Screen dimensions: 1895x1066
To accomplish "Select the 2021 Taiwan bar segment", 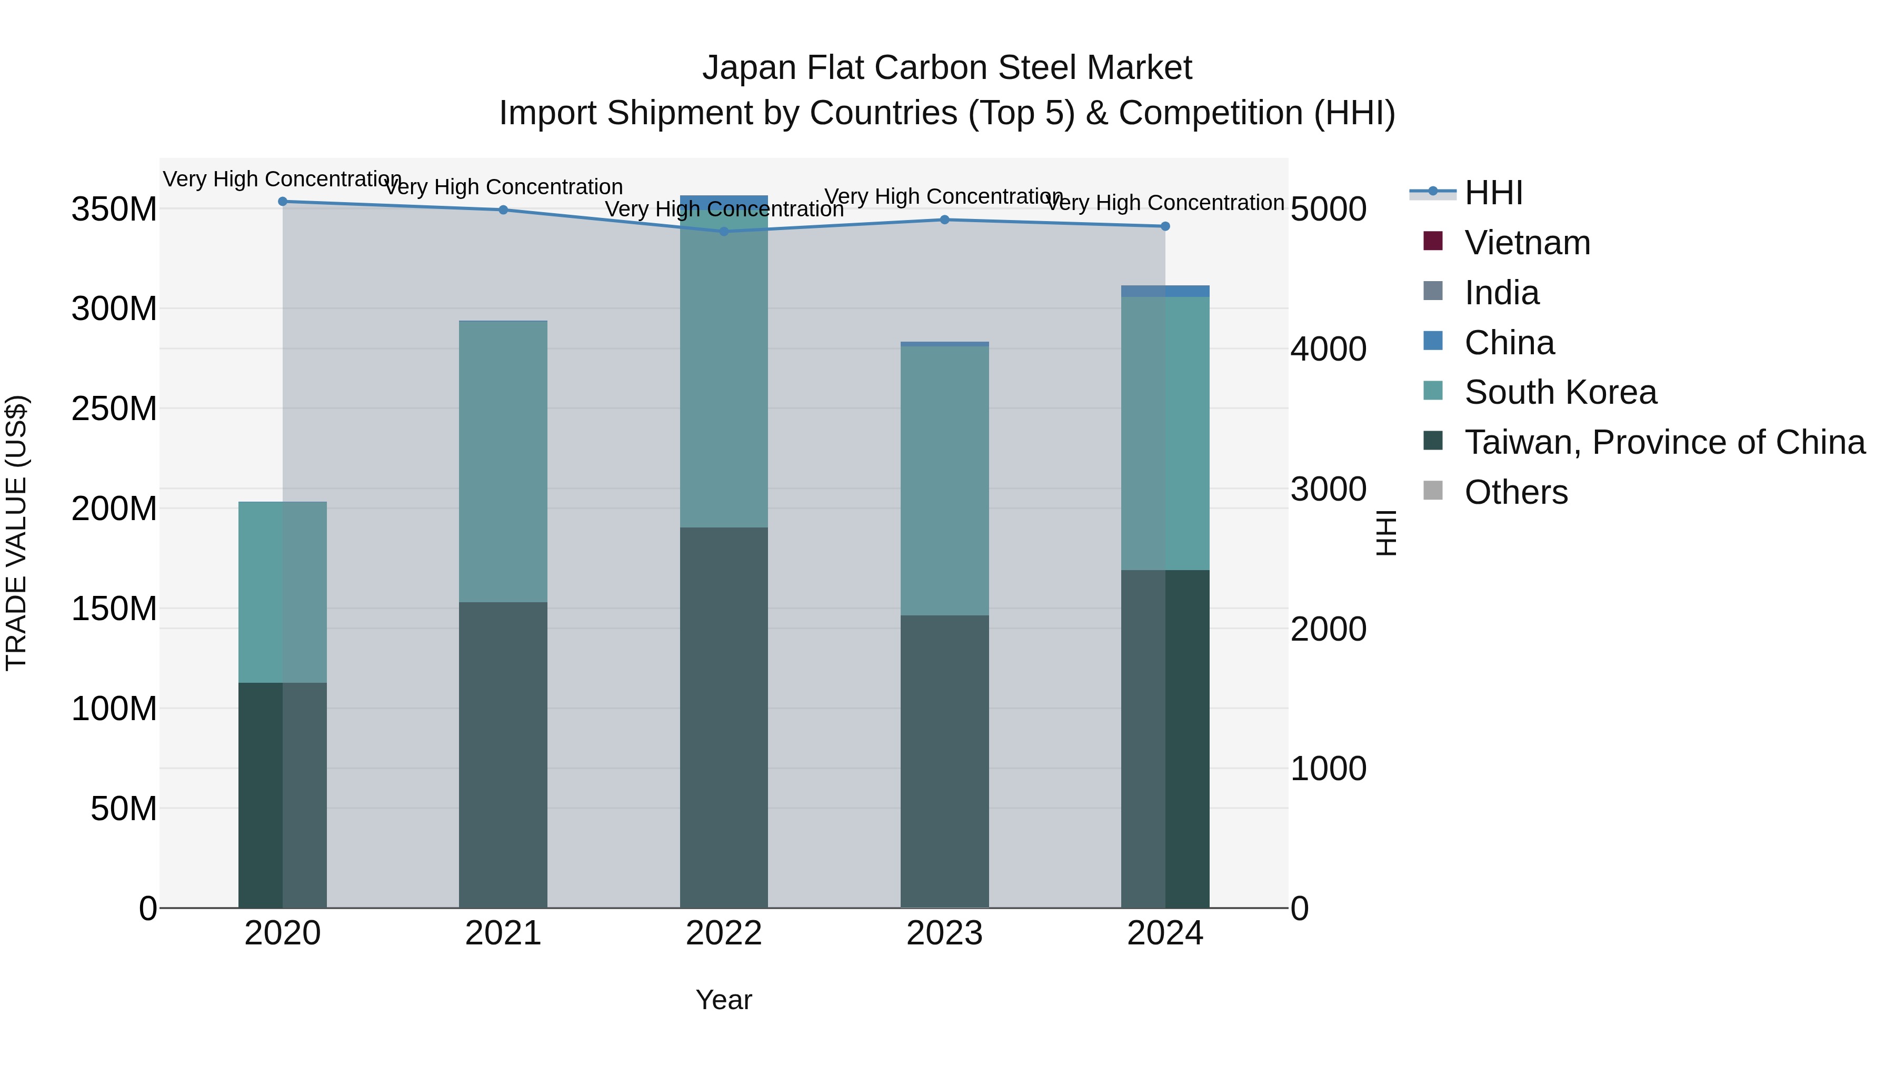I will click(x=503, y=755).
